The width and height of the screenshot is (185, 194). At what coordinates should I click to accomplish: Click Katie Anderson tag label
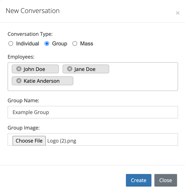(42, 81)
